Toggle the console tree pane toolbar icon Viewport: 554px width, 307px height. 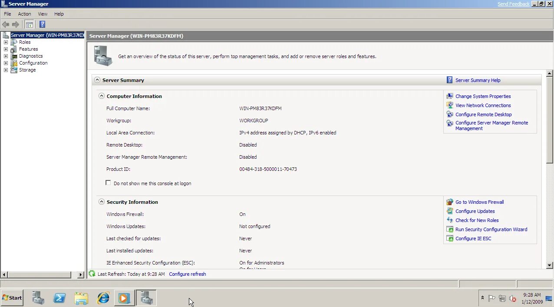29,24
